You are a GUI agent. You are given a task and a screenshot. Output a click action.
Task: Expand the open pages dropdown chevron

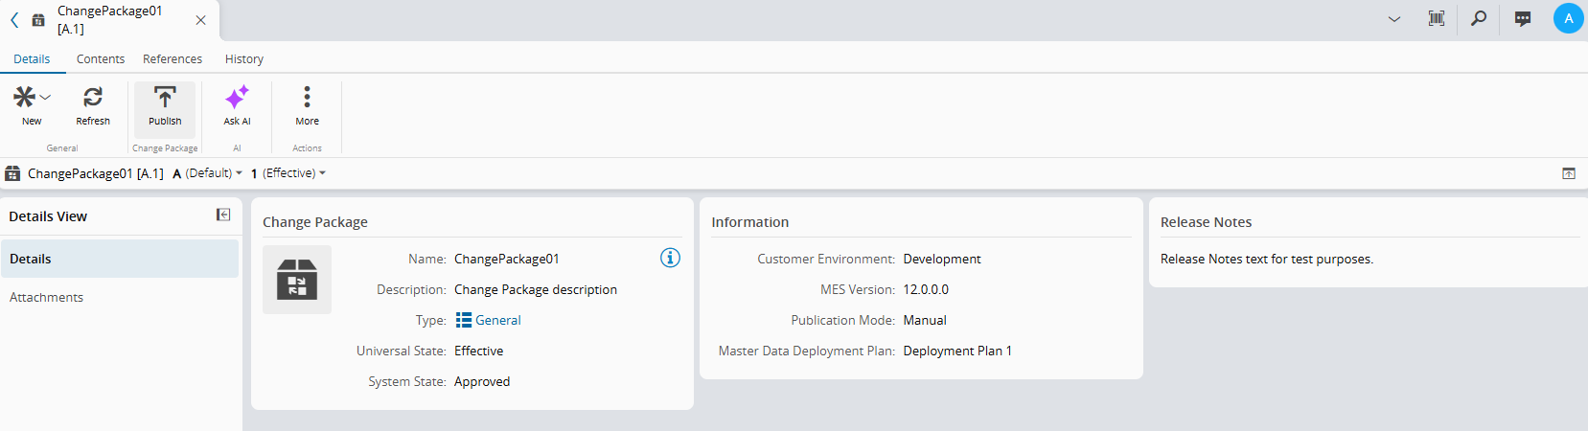click(1394, 19)
